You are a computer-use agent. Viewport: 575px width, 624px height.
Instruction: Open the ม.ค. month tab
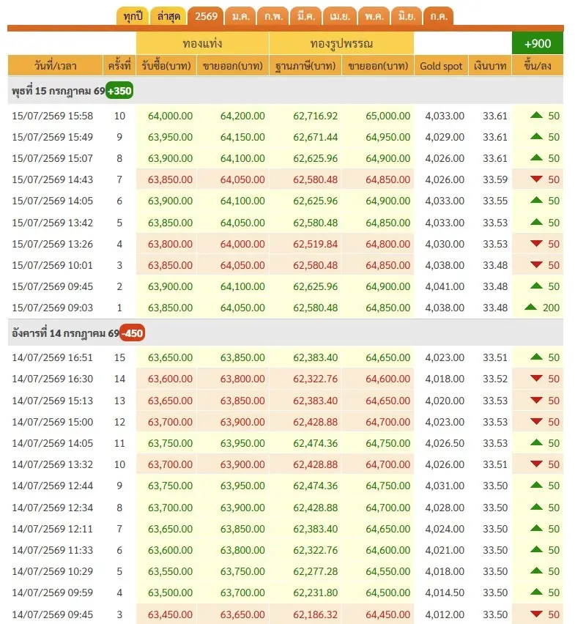[240, 16]
